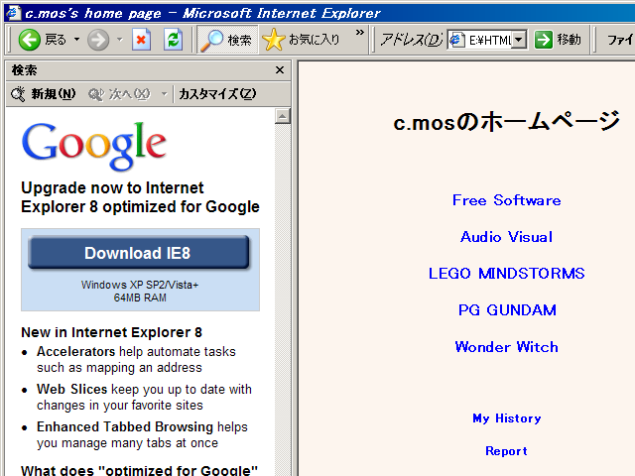
Task: Click the 'Upgrade now to Internet Explorer 8' heading
Action: (140, 197)
